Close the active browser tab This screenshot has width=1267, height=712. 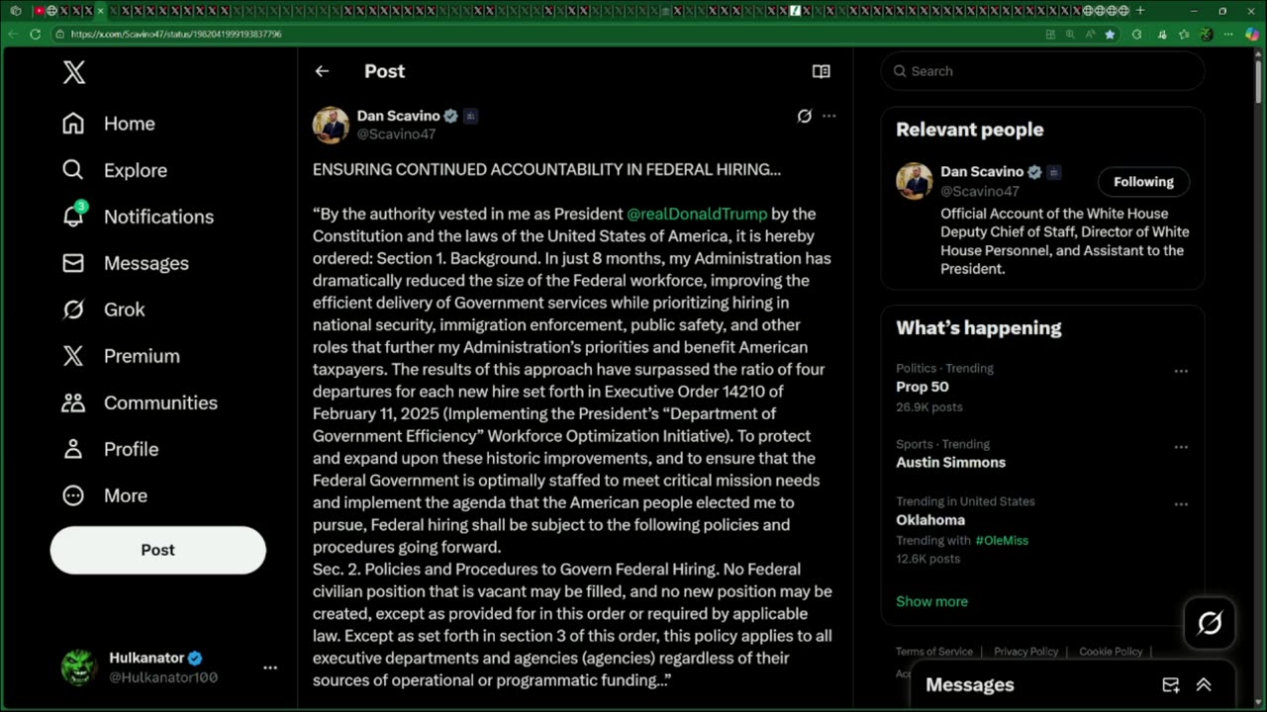pyautogui.click(x=100, y=11)
